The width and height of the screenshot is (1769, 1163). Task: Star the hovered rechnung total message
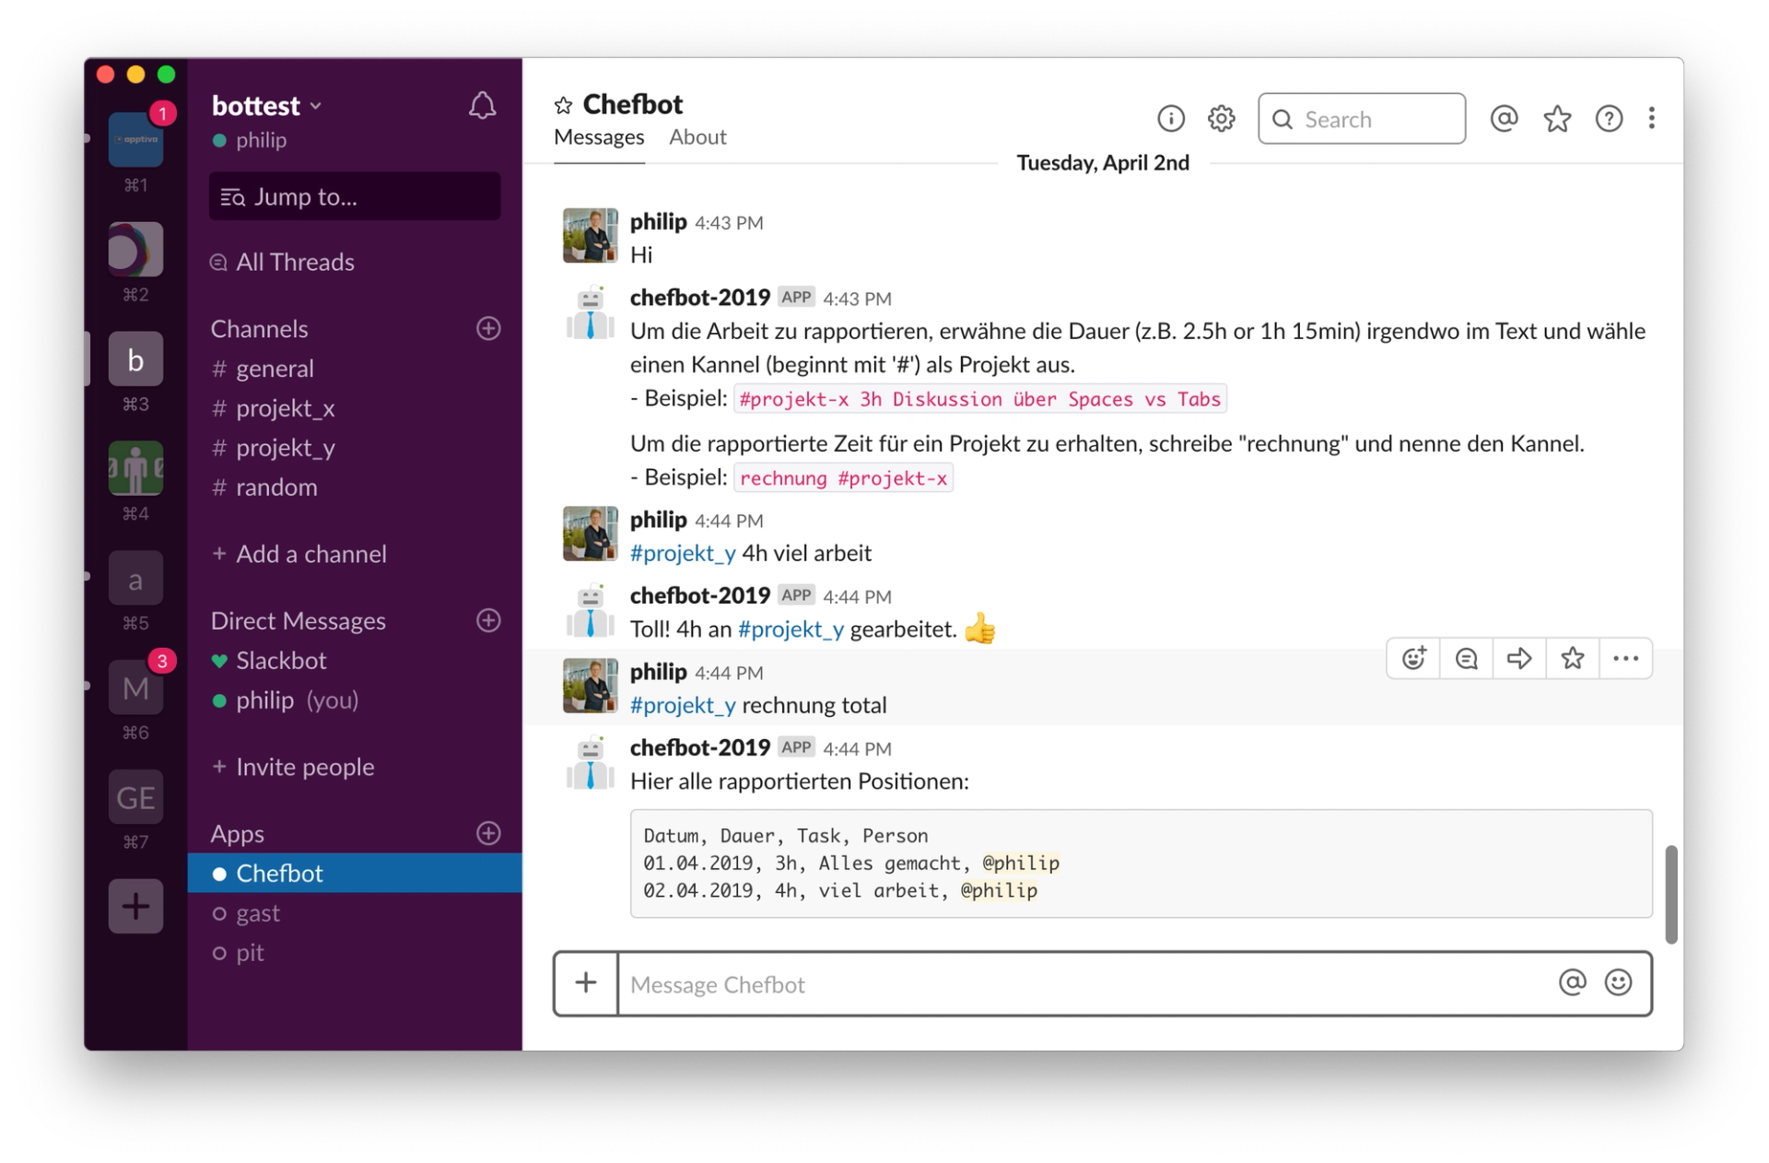pos(1572,659)
